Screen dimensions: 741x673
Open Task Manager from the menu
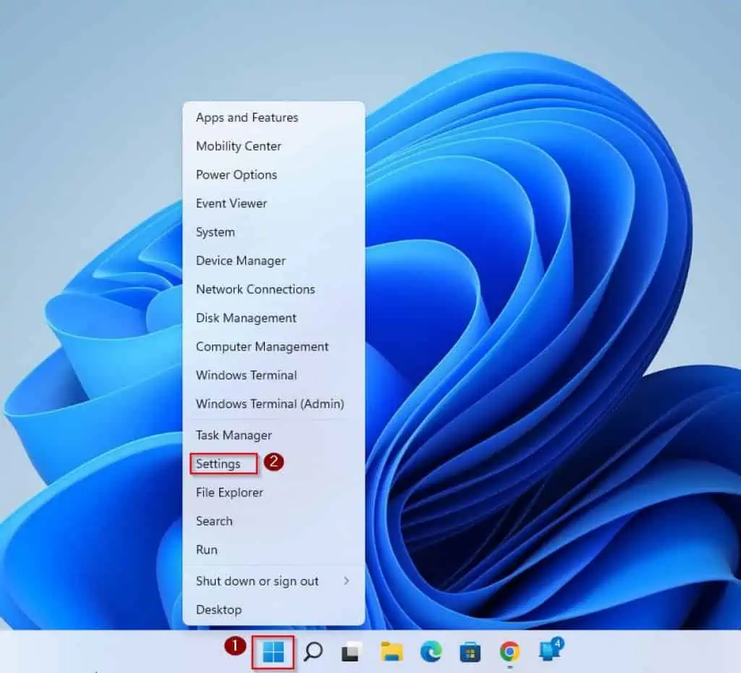coord(234,435)
